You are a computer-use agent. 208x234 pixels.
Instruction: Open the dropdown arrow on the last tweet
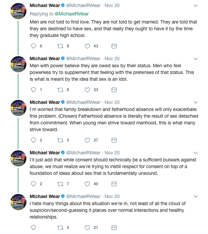point(197,197)
